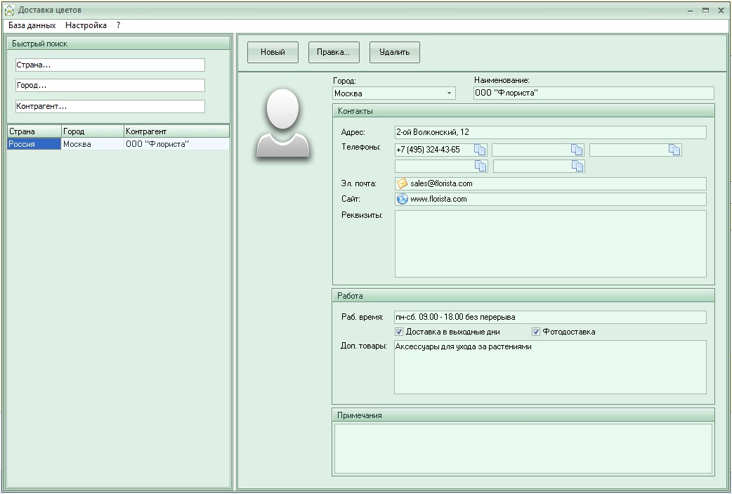Click the Раб. время field
The height and width of the screenshot is (494, 732).
[550, 317]
